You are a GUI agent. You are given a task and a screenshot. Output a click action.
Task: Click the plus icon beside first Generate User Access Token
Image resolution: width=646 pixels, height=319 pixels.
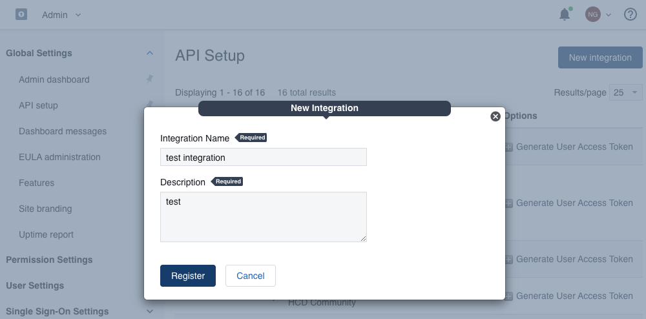(x=508, y=147)
